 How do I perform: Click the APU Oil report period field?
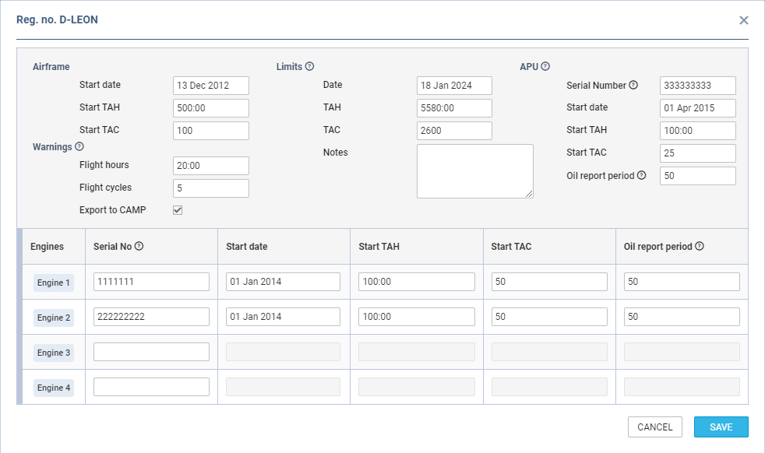698,176
